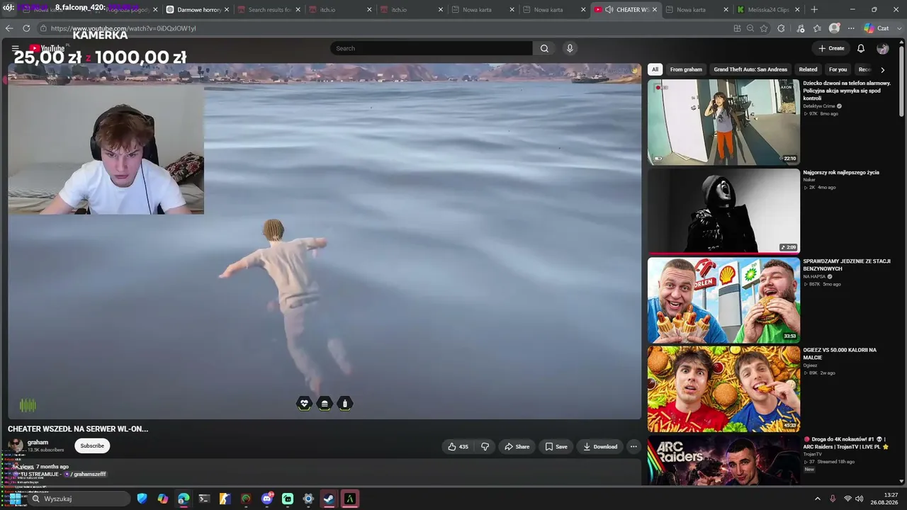This screenshot has height=510, width=907.
Task: Show more filter chips with right arrow
Action: tap(882, 69)
